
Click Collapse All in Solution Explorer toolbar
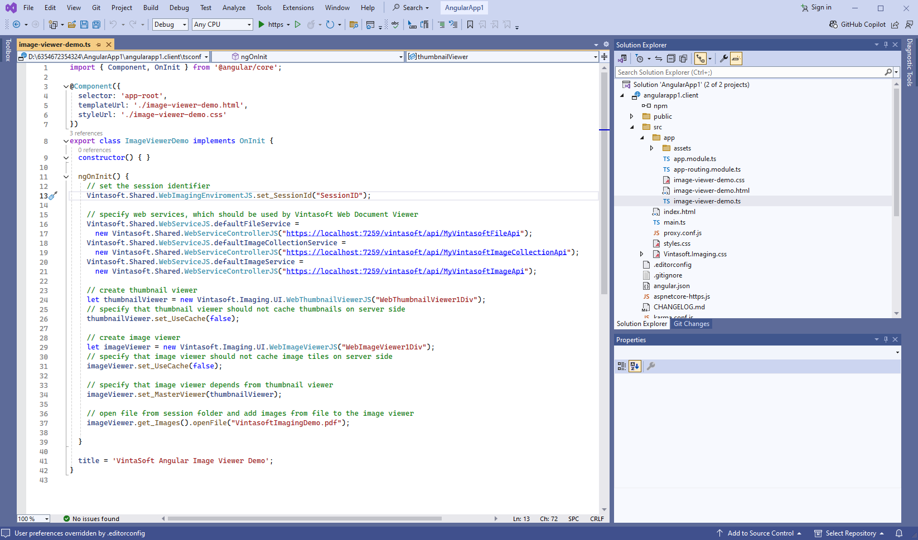[x=671, y=59]
